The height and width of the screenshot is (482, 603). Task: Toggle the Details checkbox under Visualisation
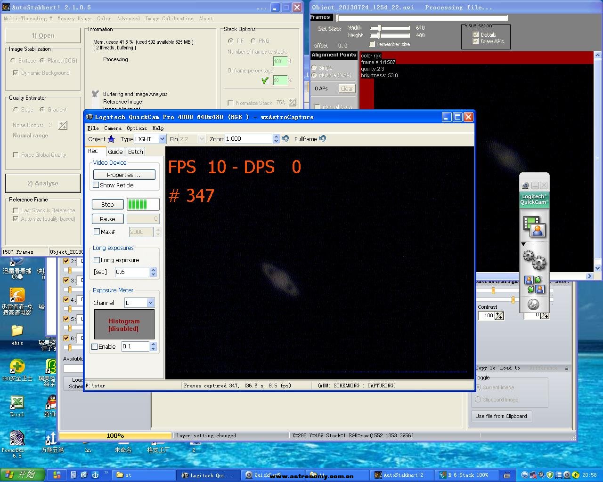tap(476, 35)
